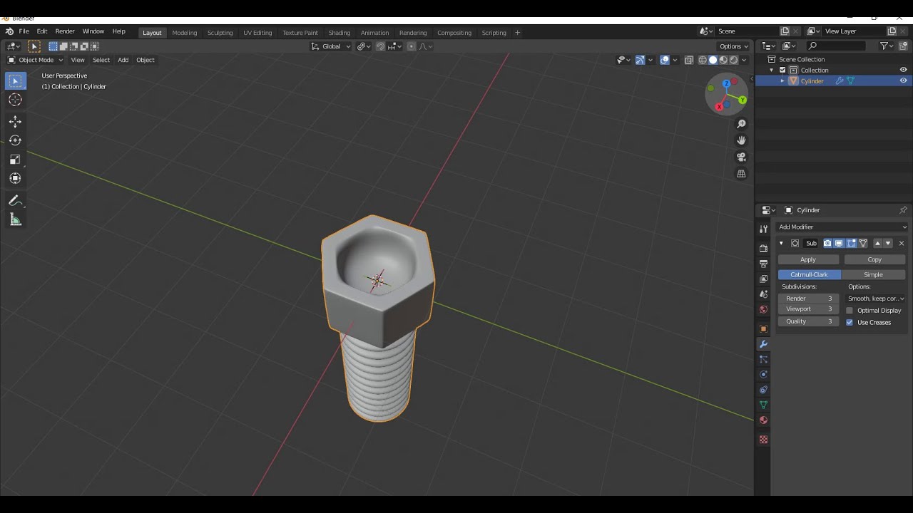Select the Move tool
Viewport: 913px width, 513px height.
pyautogui.click(x=15, y=122)
